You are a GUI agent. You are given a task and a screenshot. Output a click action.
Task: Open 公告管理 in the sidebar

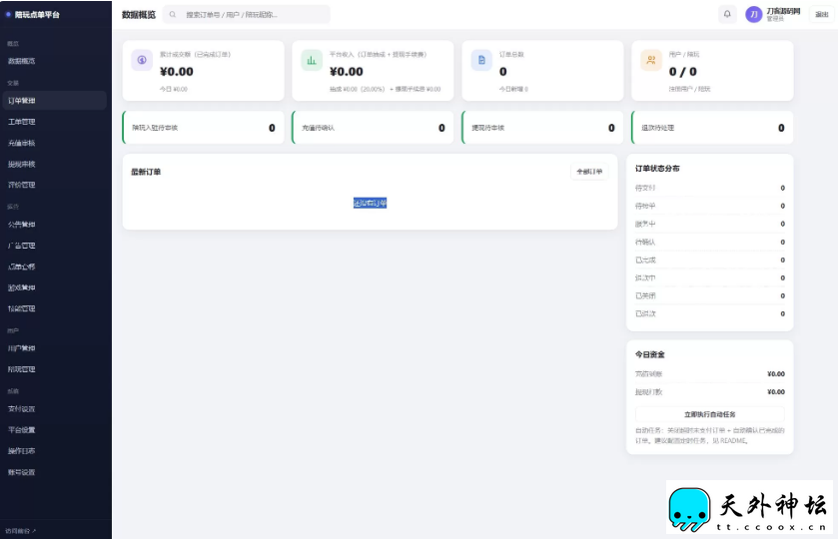click(x=54, y=225)
